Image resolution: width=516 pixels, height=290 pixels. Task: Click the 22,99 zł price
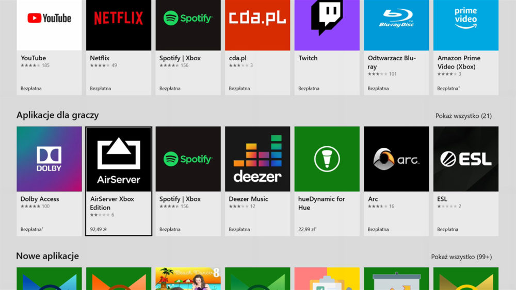(x=307, y=229)
